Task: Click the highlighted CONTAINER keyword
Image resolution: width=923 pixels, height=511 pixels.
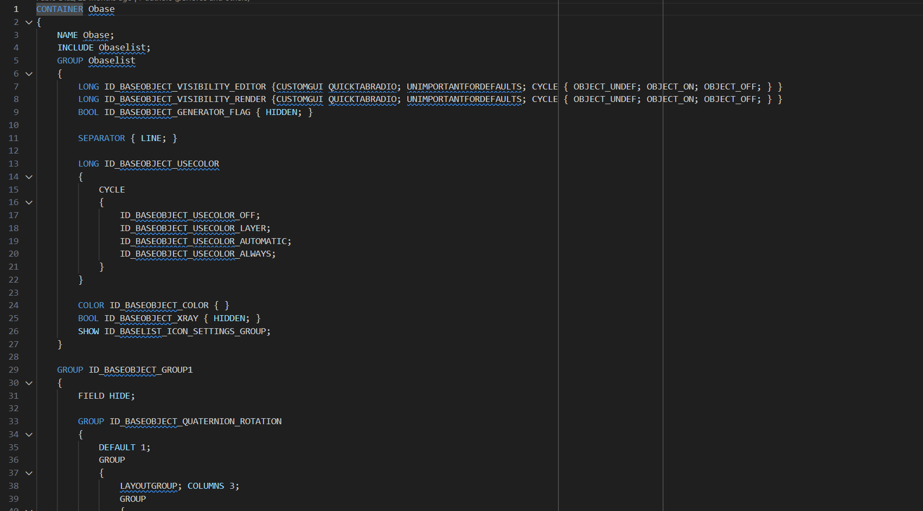Action: point(59,9)
